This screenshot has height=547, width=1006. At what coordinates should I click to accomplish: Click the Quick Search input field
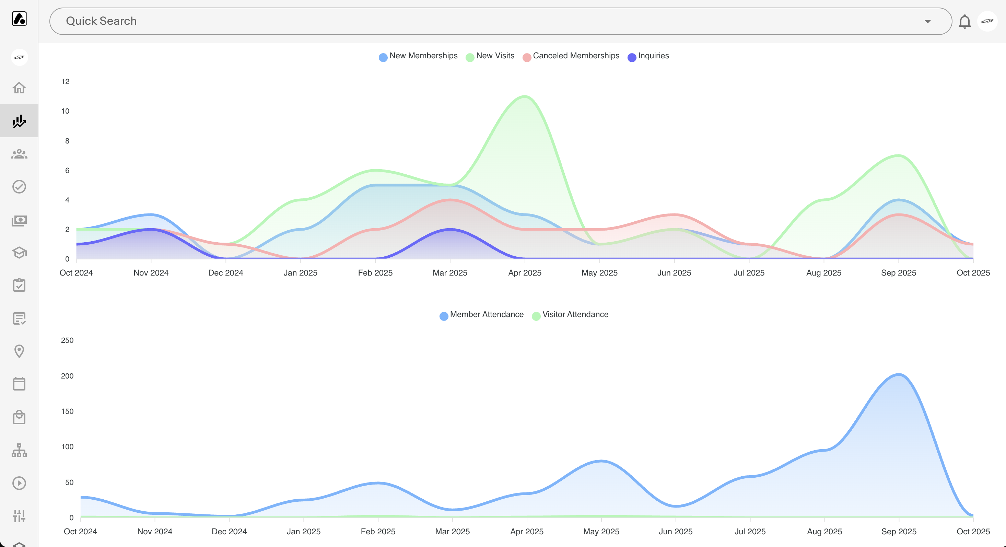click(x=469, y=21)
